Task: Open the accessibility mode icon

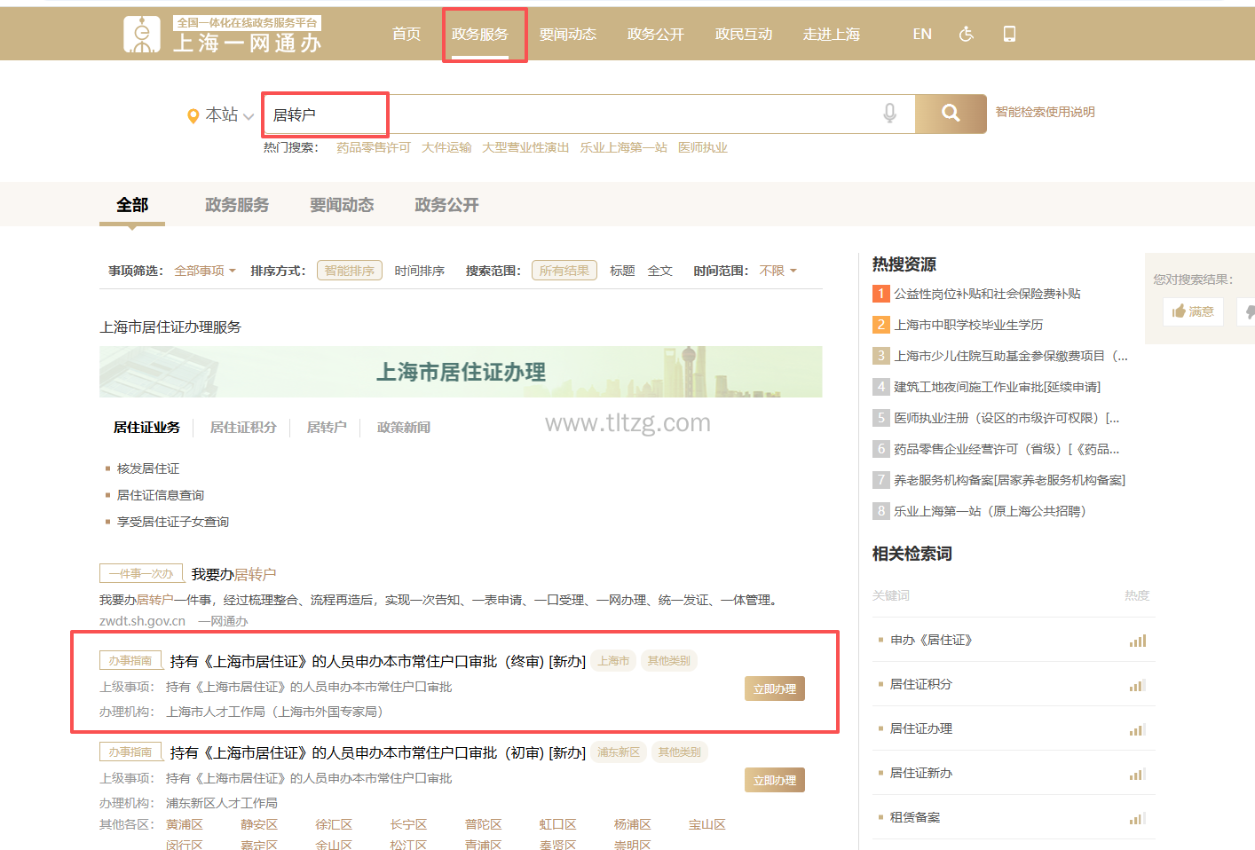Action: tap(967, 34)
